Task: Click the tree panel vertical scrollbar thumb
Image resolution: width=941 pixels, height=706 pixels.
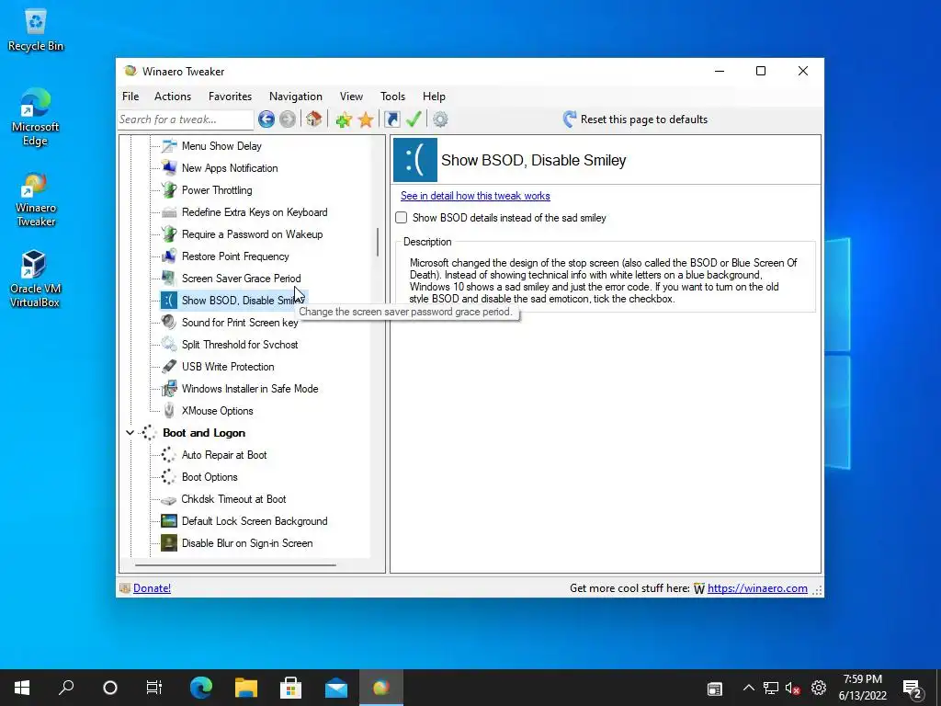Action: click(378, 242)
